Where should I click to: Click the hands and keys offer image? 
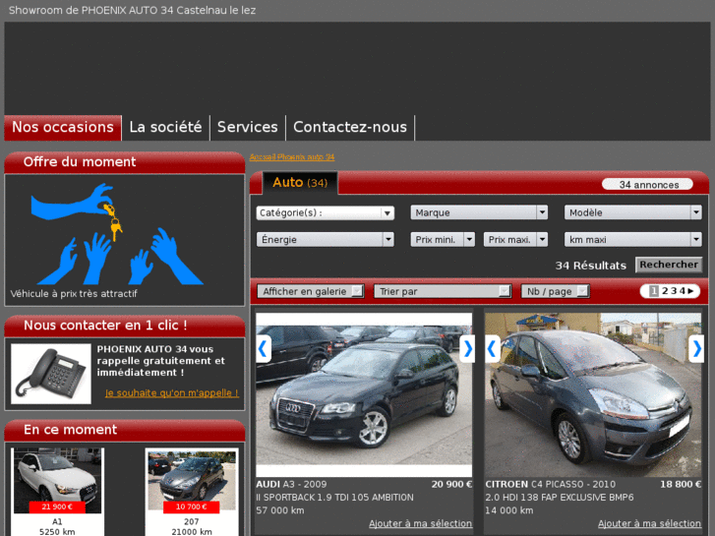(117, 234)
